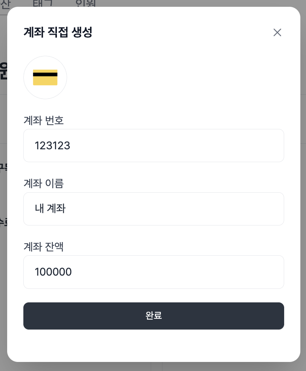Click the 100000 balance value
The height and width of the screenshot is (371, 306).
53,272
